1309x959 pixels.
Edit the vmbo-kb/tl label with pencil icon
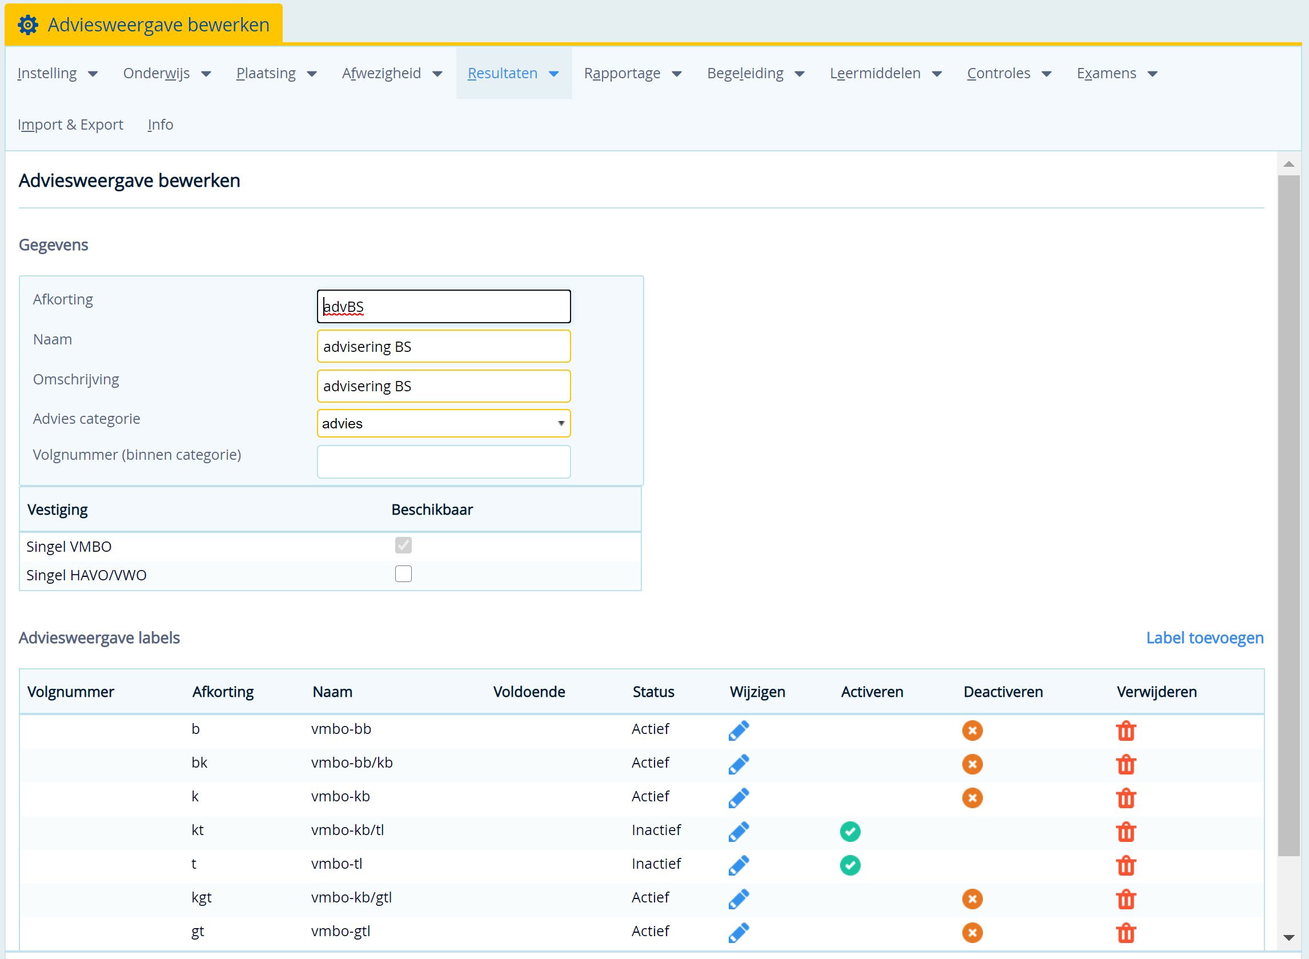(738, 832)
